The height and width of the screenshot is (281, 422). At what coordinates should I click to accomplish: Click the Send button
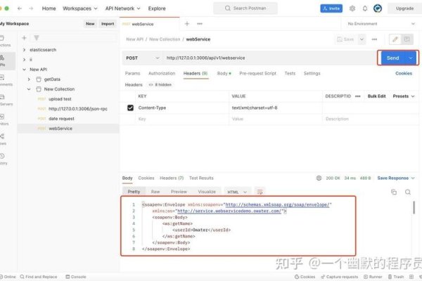click(393, 58)
